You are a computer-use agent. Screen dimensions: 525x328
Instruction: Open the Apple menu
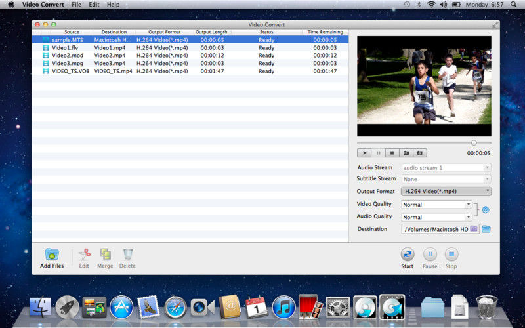[x=11, y=5]
